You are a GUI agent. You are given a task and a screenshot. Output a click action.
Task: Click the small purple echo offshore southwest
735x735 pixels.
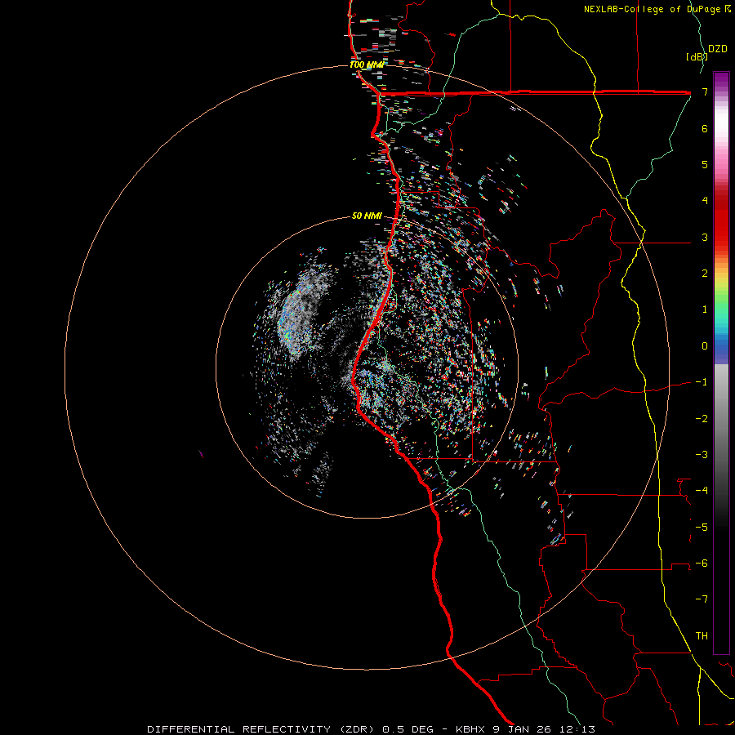201,454
